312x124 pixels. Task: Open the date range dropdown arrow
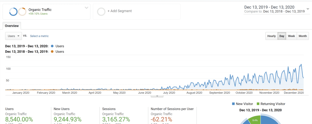click(308, 9)
